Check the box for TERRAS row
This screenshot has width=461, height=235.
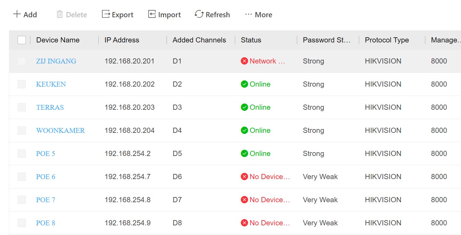coord(22,107)
